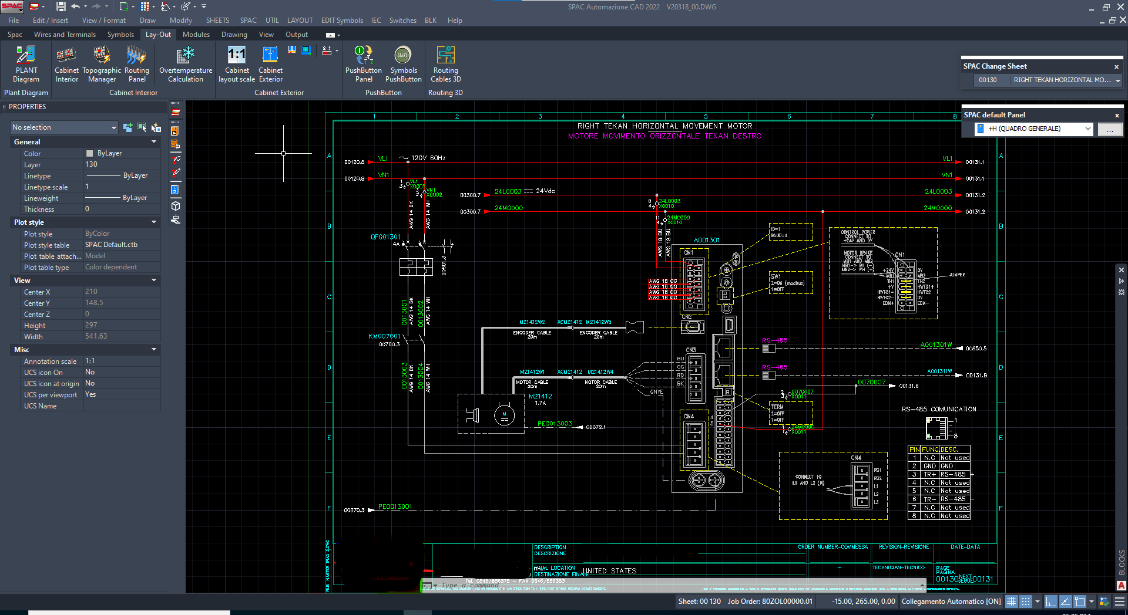Open the Cabinet Interior tool
Image resolution: width=1128 pixels, height=615 pixels.
click(66, 65)
